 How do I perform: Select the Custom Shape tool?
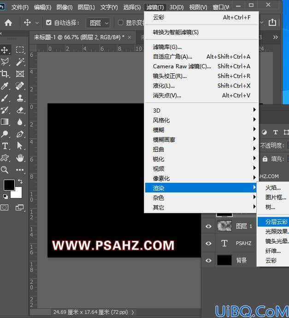(x=5, y=158)
